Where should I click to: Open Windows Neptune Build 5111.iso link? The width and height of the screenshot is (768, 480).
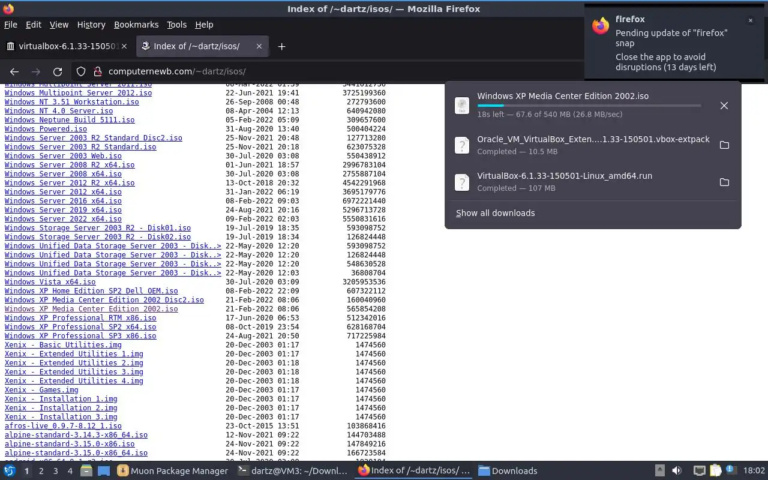[x=70, y=120]
